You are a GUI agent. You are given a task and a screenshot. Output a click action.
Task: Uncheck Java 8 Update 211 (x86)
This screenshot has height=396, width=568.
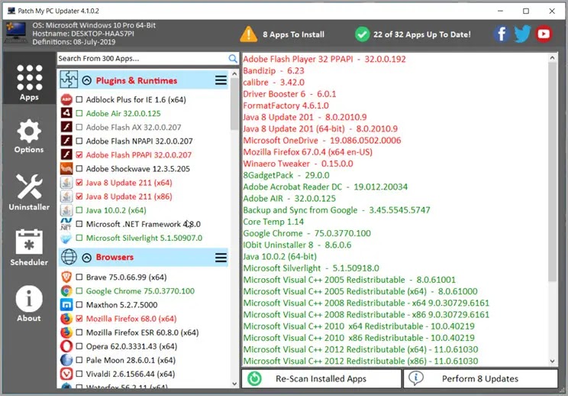[79, 196]
